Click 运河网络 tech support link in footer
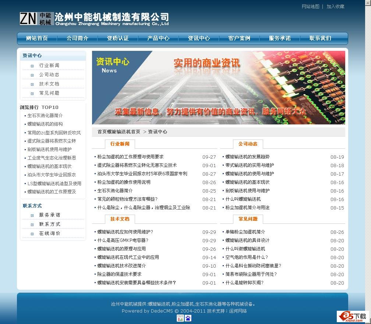The width and height of the screenshot is (371, 324). [x=237, y=311]
